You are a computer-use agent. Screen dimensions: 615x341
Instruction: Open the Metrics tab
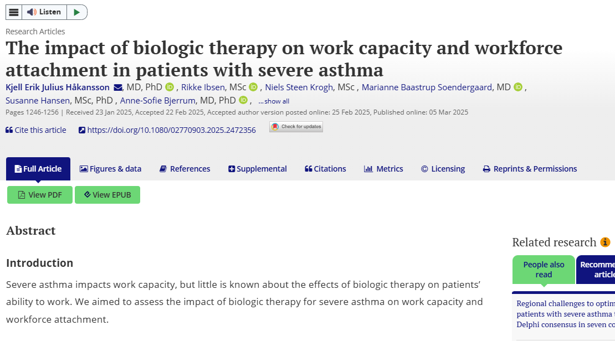click(x=383, y=168)
